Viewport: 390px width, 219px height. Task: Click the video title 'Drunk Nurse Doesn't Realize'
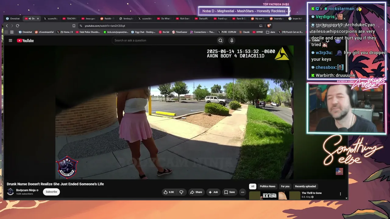point(55,184)
